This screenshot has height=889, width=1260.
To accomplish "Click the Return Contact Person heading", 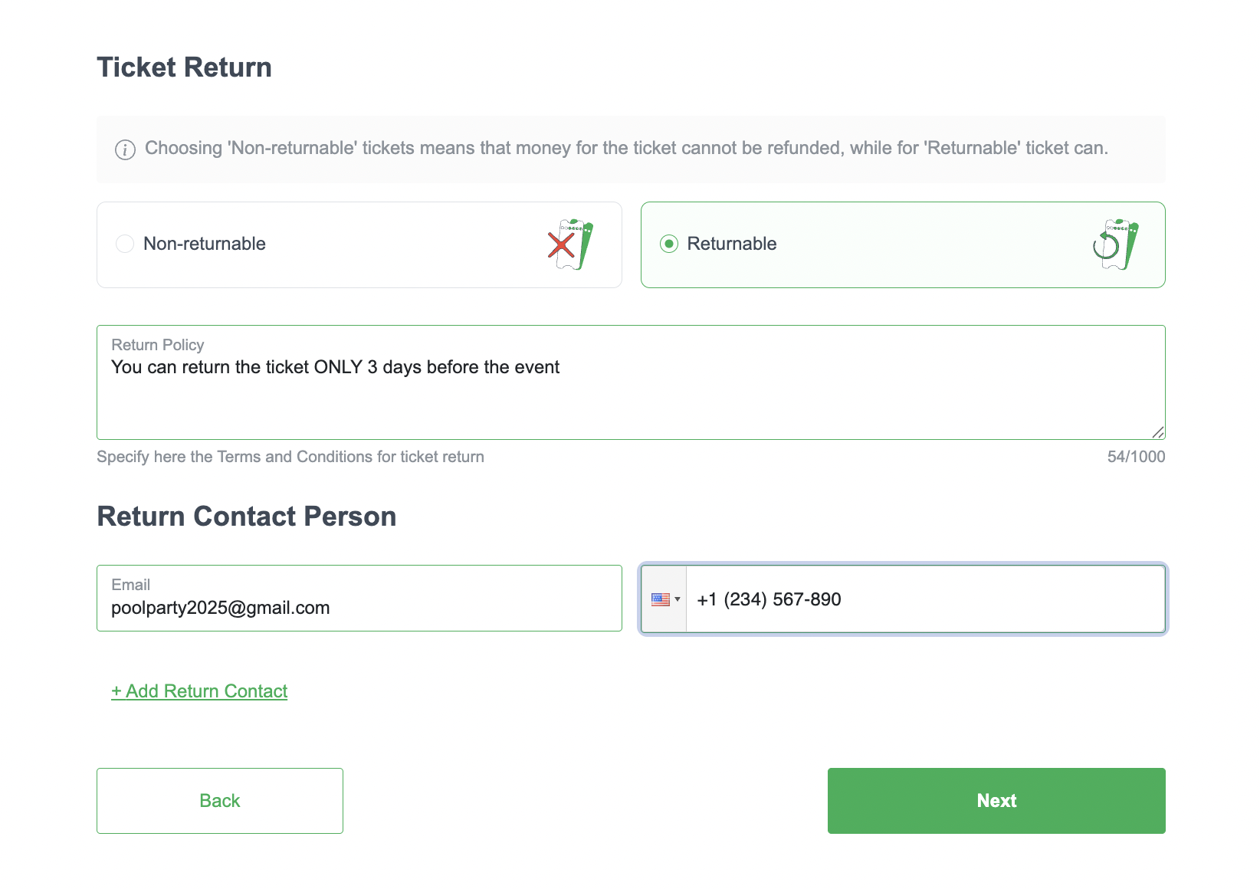I will (x=247, y=517).
